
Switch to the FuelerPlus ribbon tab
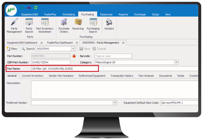click(x=50, y=14)
